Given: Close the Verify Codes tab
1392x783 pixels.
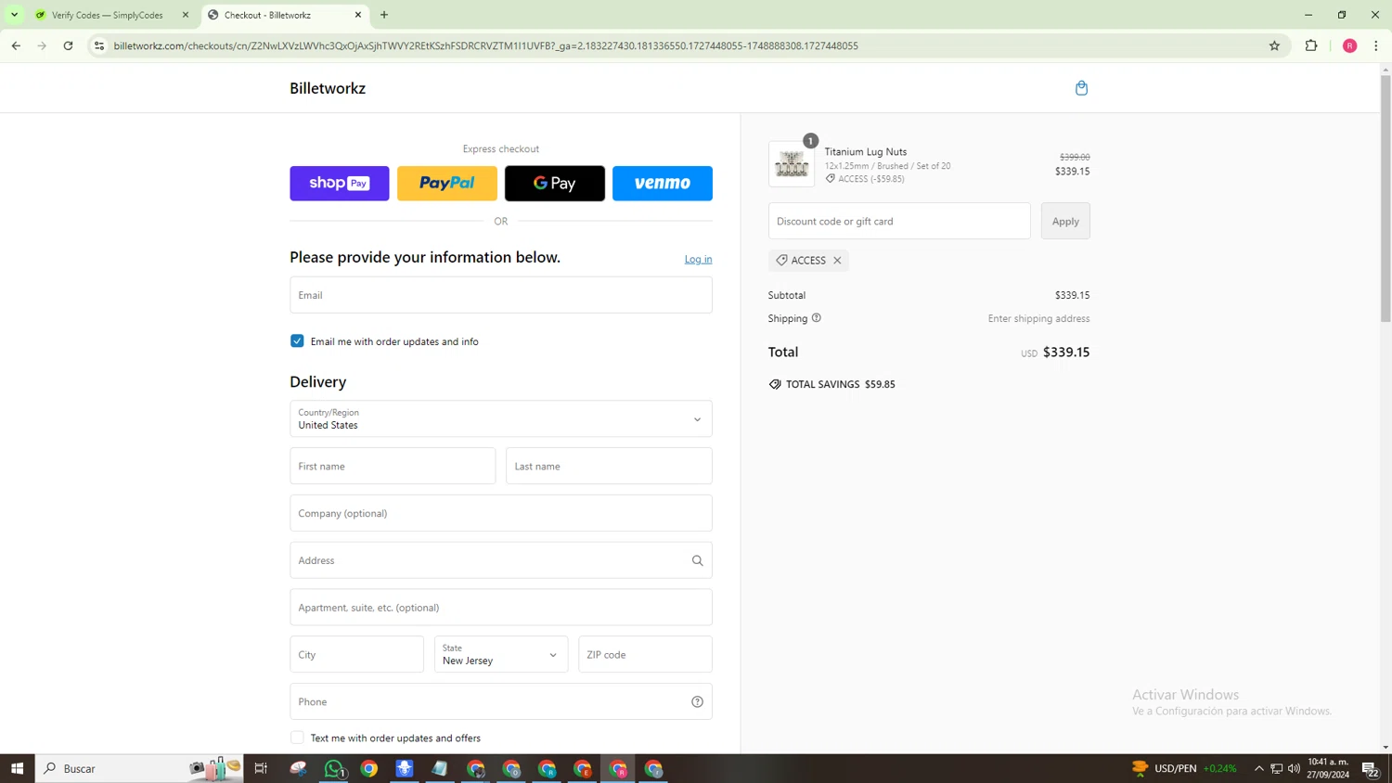Looking at the screenshot, I should (x=185, y=15).
